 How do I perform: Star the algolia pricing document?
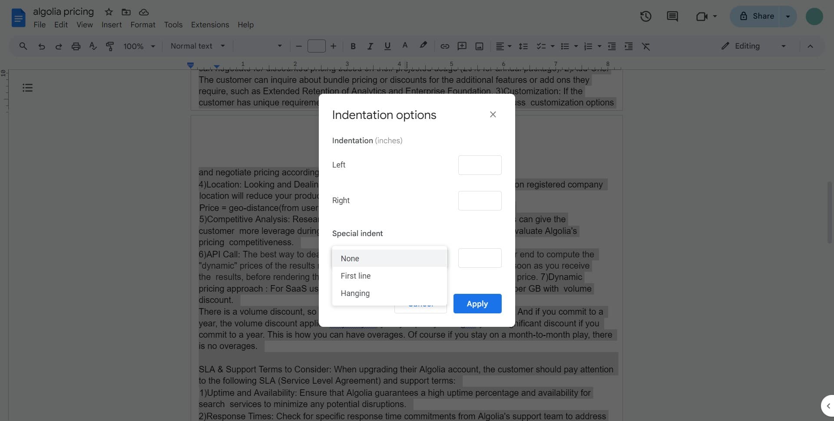click(x=109, y=12)
